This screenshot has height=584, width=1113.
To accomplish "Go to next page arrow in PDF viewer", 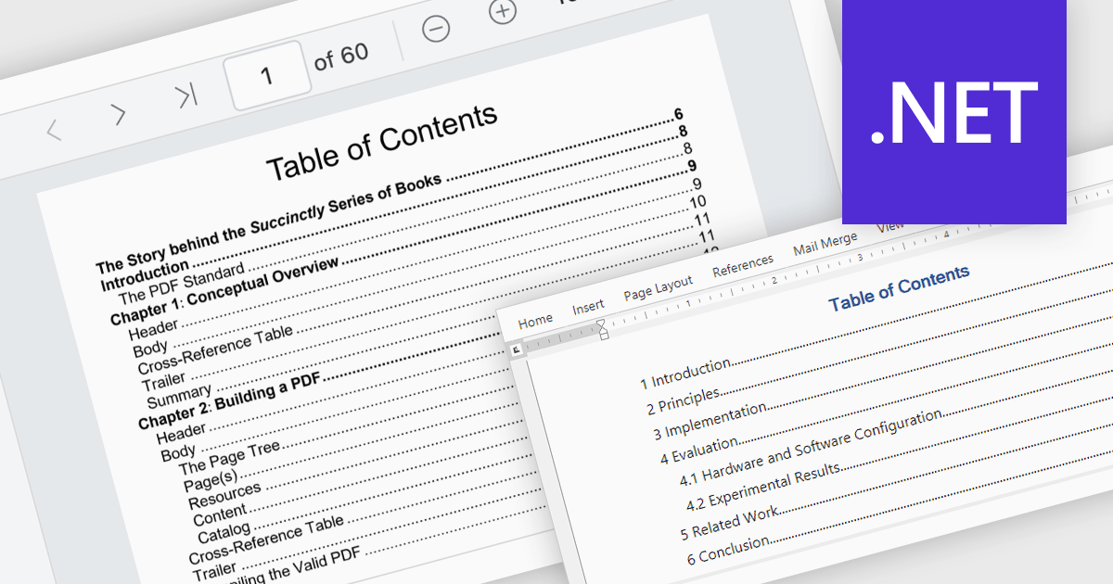I will 118,113.
